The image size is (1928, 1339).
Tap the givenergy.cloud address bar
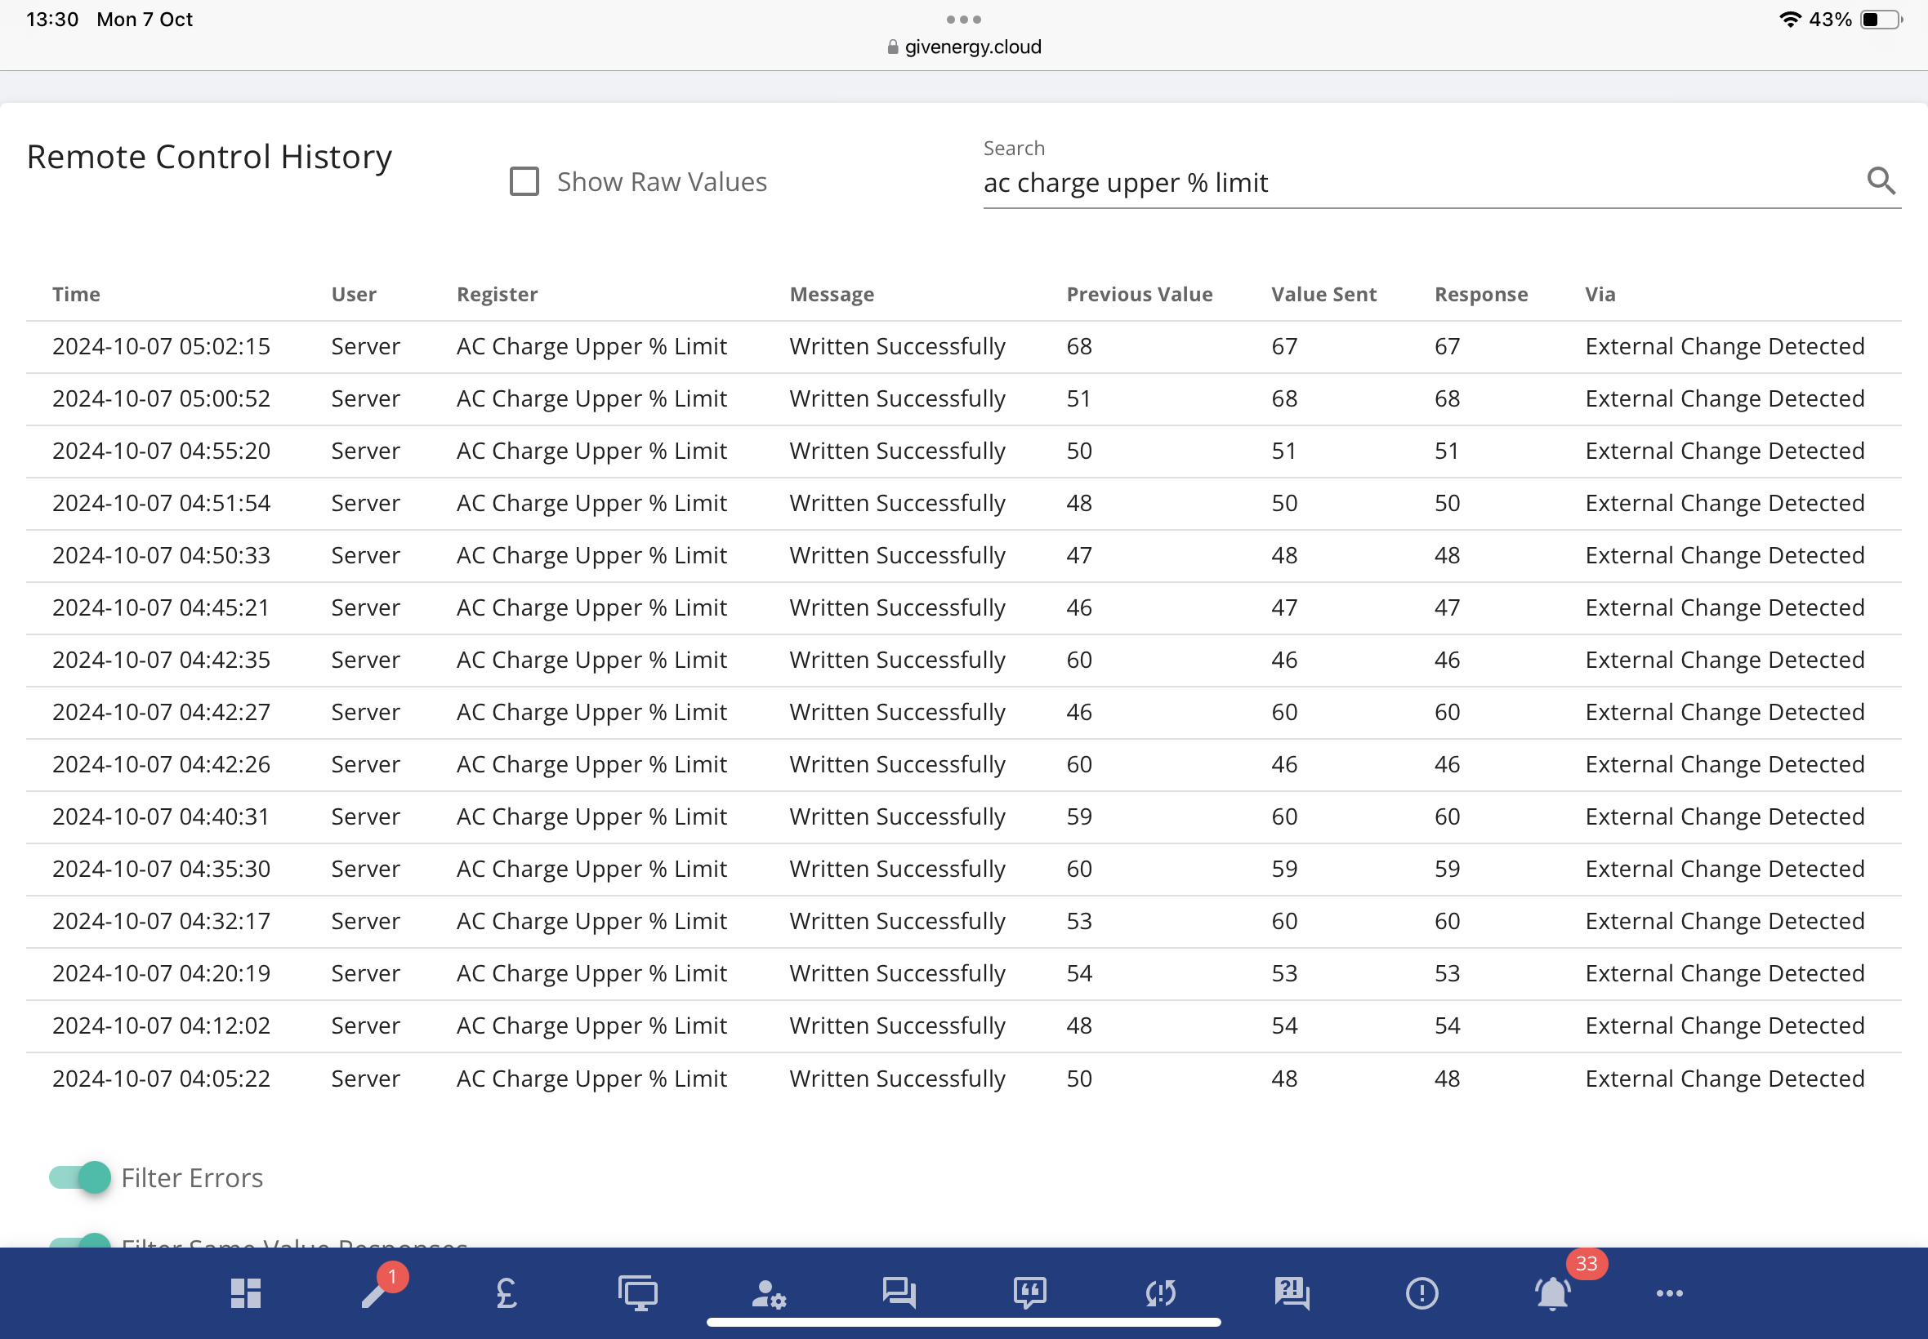(x=963, y=47)
